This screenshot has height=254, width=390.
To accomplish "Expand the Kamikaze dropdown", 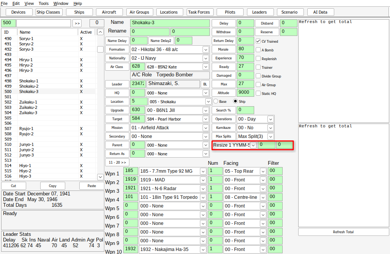I will tap(270, 128).
